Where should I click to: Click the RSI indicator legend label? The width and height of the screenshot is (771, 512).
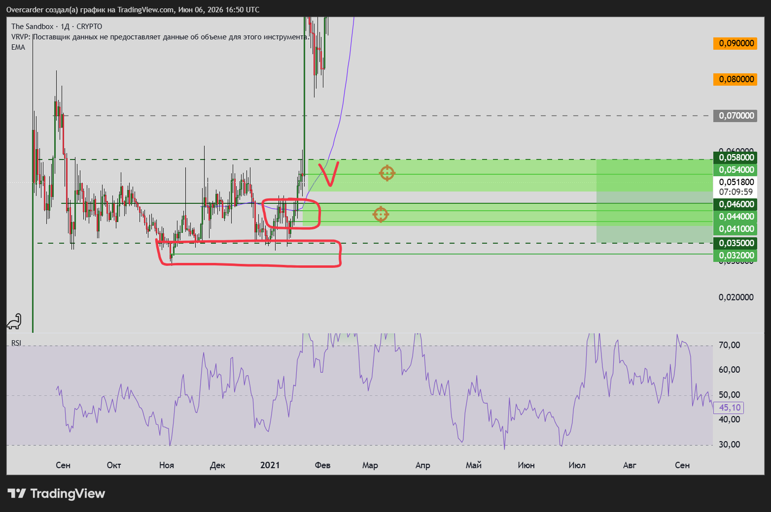[x=16, y=343]
